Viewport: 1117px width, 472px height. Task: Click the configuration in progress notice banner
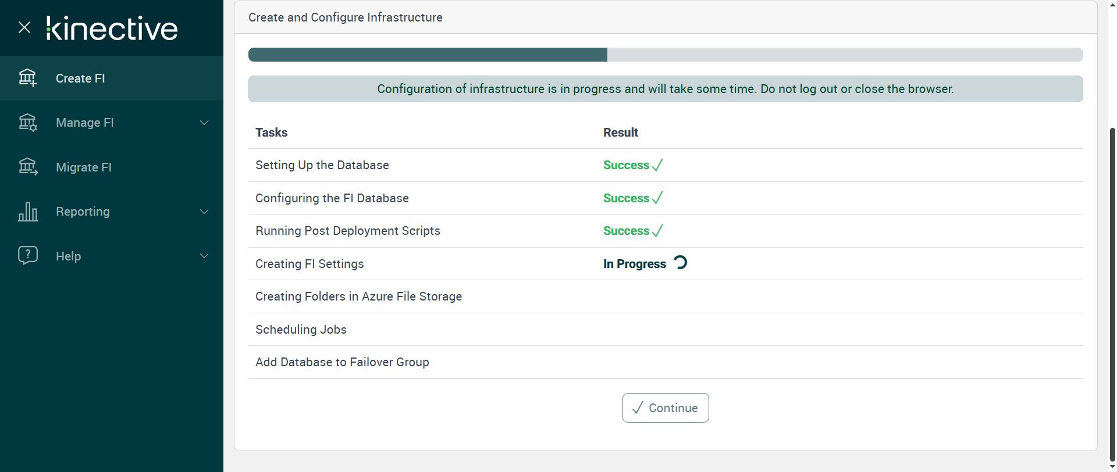(665, 89)
